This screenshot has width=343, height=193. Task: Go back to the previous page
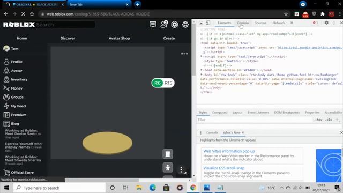[x=6, y=14]
